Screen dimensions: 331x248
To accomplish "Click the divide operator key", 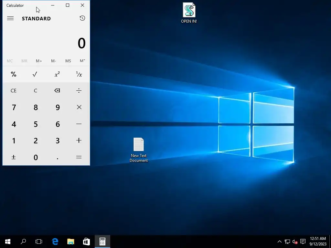I will (x=79, y=90).
